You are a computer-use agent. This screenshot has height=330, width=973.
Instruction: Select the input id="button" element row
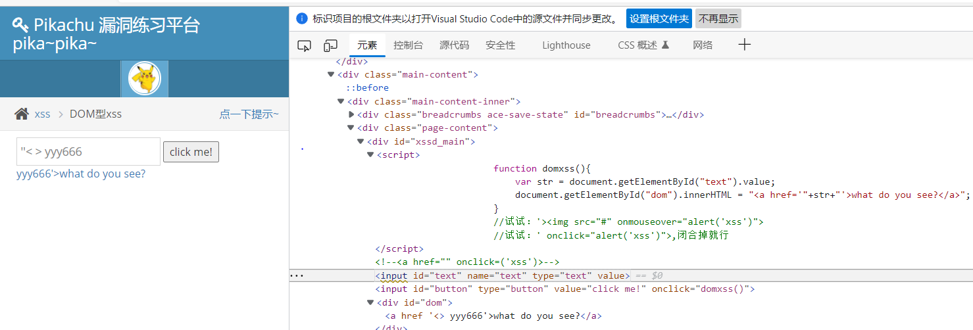pos(565,289)
